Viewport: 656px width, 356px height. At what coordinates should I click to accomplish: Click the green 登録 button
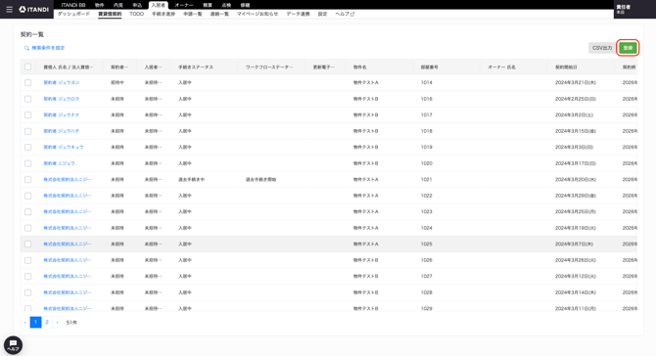[x=628, y=48]
